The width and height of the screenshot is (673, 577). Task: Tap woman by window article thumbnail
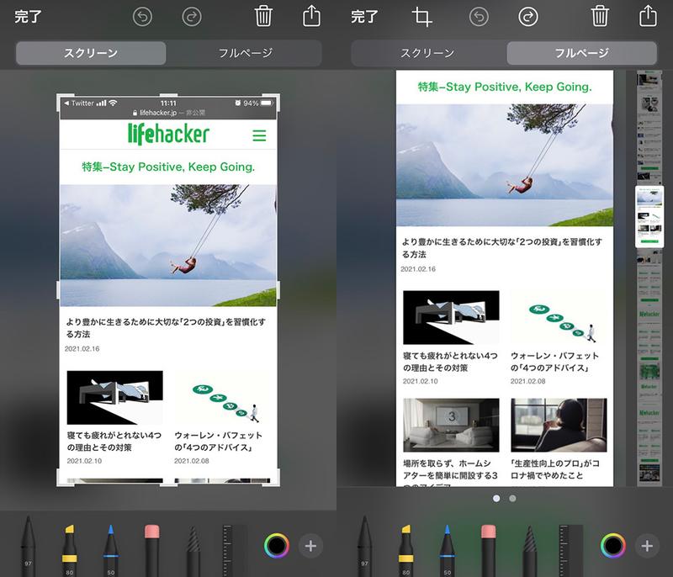(559, 425)
